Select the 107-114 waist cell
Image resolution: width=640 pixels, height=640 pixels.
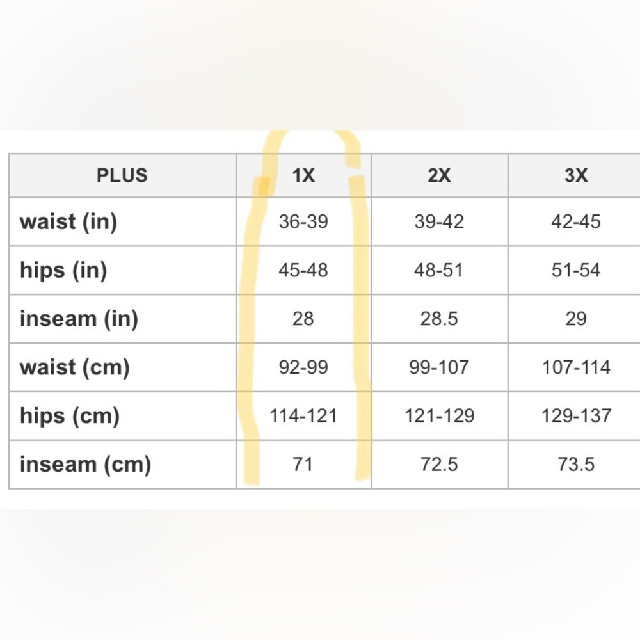pos(576,367)
